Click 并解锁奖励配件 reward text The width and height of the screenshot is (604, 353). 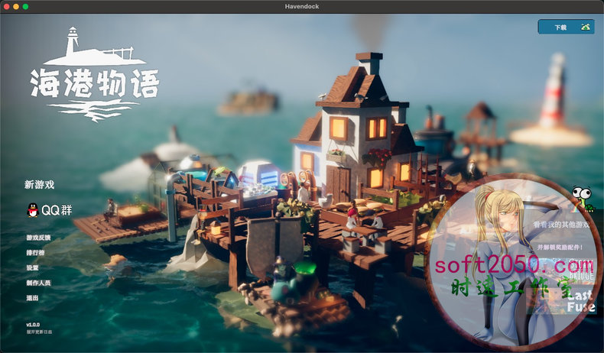click(x=560, y=248)
